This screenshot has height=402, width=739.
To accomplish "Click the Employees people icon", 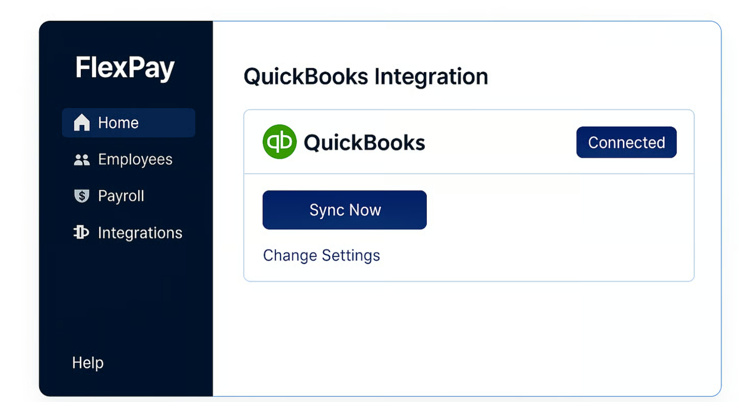I will click(82, 159).
